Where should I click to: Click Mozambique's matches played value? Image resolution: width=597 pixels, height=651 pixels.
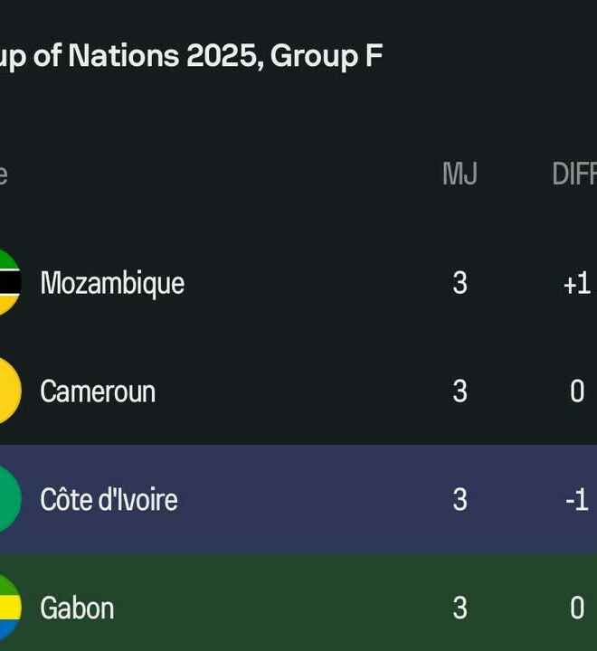460,283
